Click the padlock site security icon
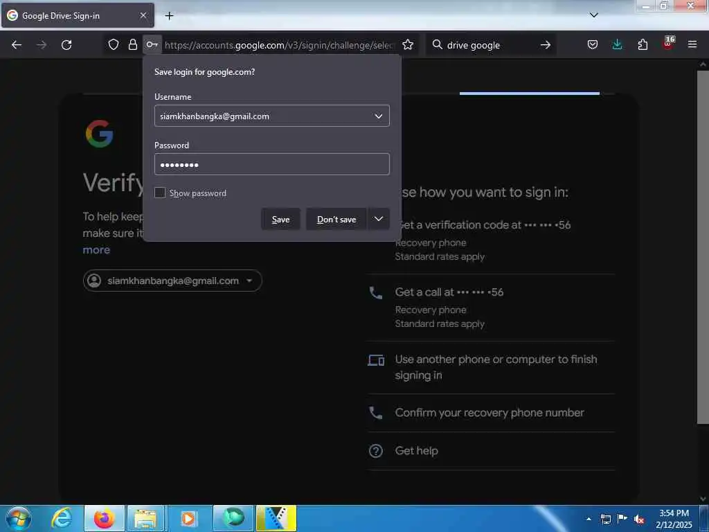The height and width of the screenshot is (532, 709). (132, 44)
